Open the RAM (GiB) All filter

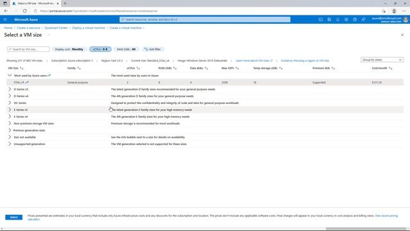(x=126, y=49)
